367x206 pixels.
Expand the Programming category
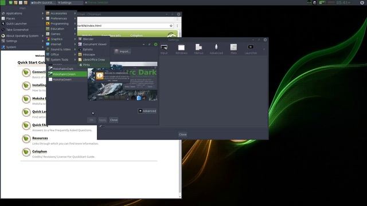[61, 23]
